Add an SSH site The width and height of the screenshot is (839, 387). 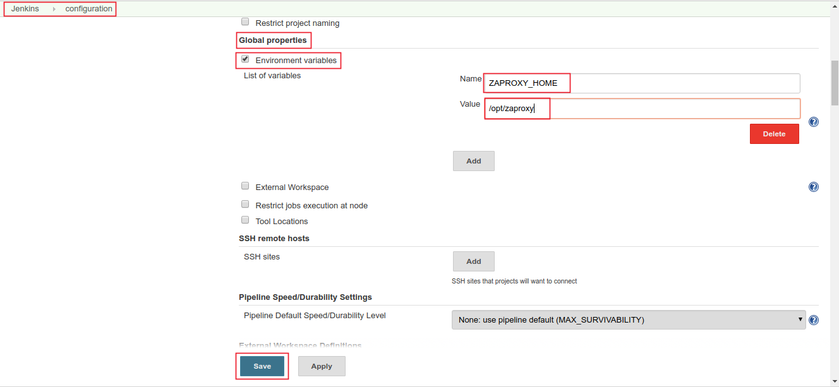pos(473,261)
